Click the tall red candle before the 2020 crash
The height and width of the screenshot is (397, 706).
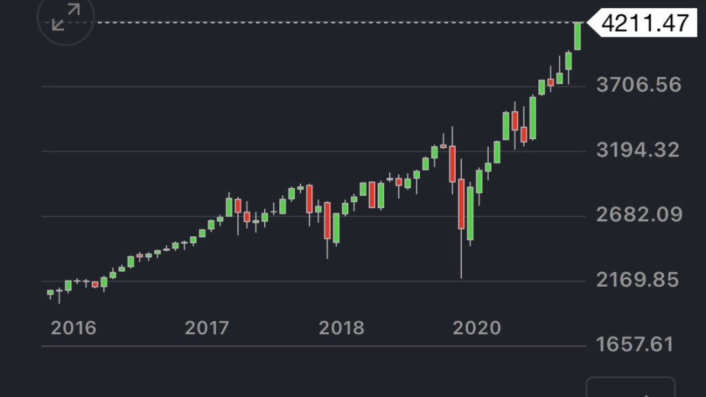click(452, 163)
